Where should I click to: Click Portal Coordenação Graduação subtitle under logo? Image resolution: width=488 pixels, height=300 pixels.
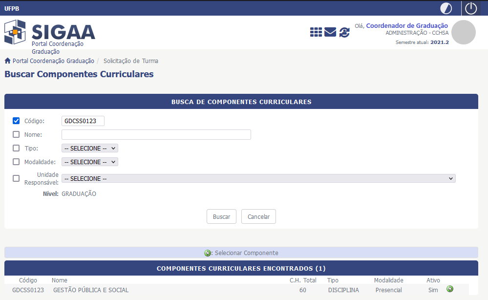(58, 47)
